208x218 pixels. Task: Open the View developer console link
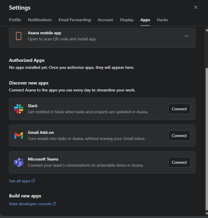tap(30, 204)
